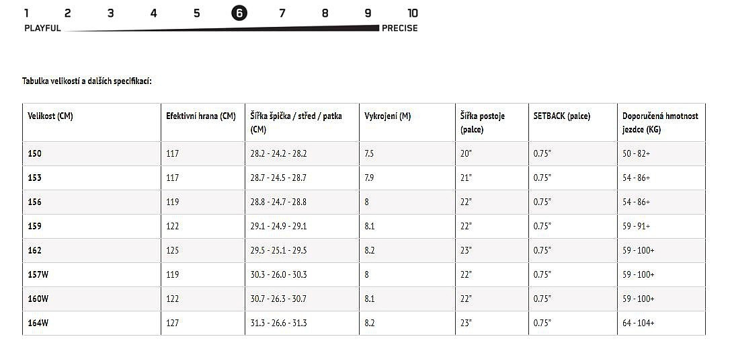Select the 153 size row
Screen dimensions: 730x345
point(364,178)
